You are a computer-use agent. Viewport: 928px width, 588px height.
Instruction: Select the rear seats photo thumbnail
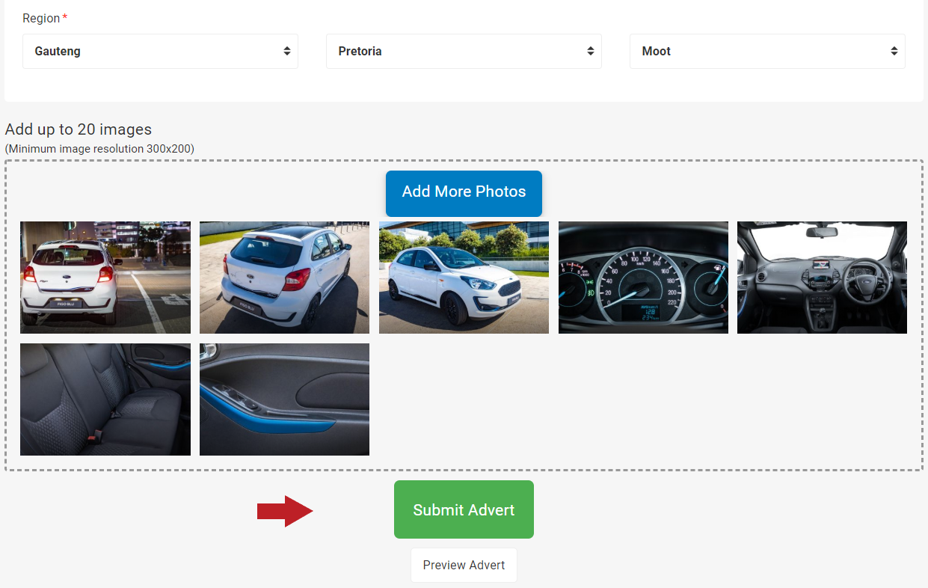tap(105, 399)
